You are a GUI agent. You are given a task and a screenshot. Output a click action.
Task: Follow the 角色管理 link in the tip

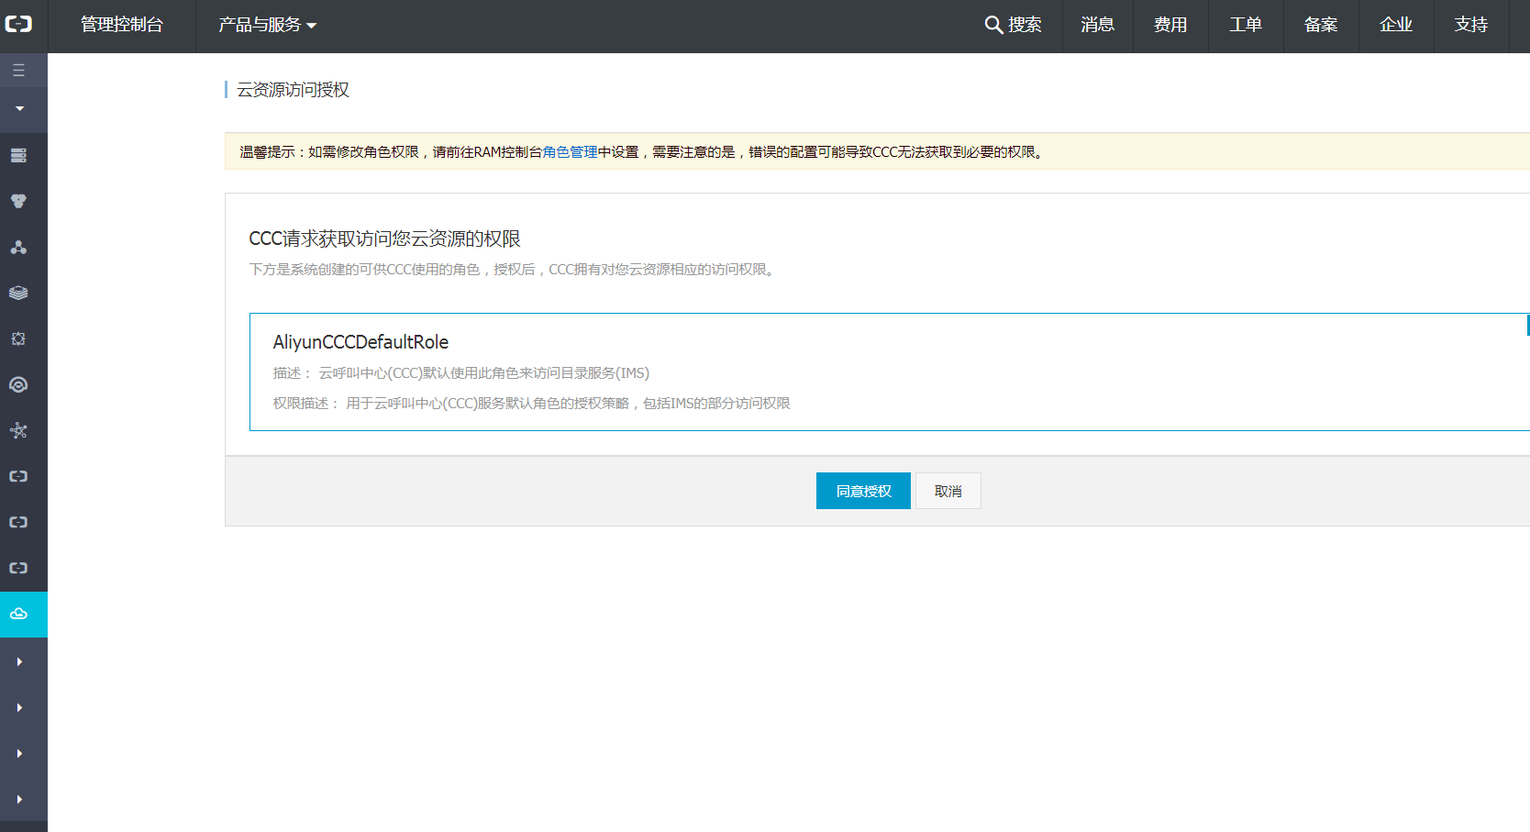[x=570, y=152]
